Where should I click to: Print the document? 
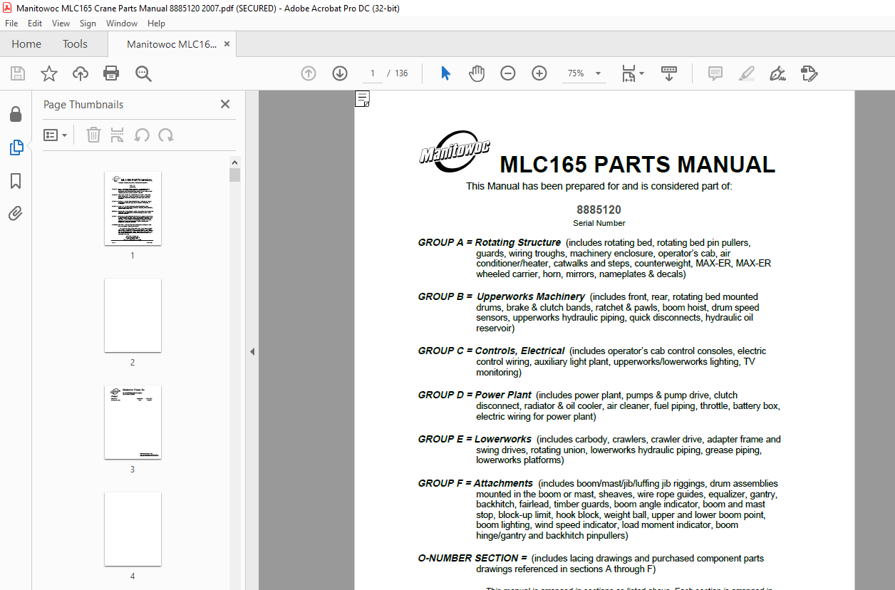tap(111, 73)
